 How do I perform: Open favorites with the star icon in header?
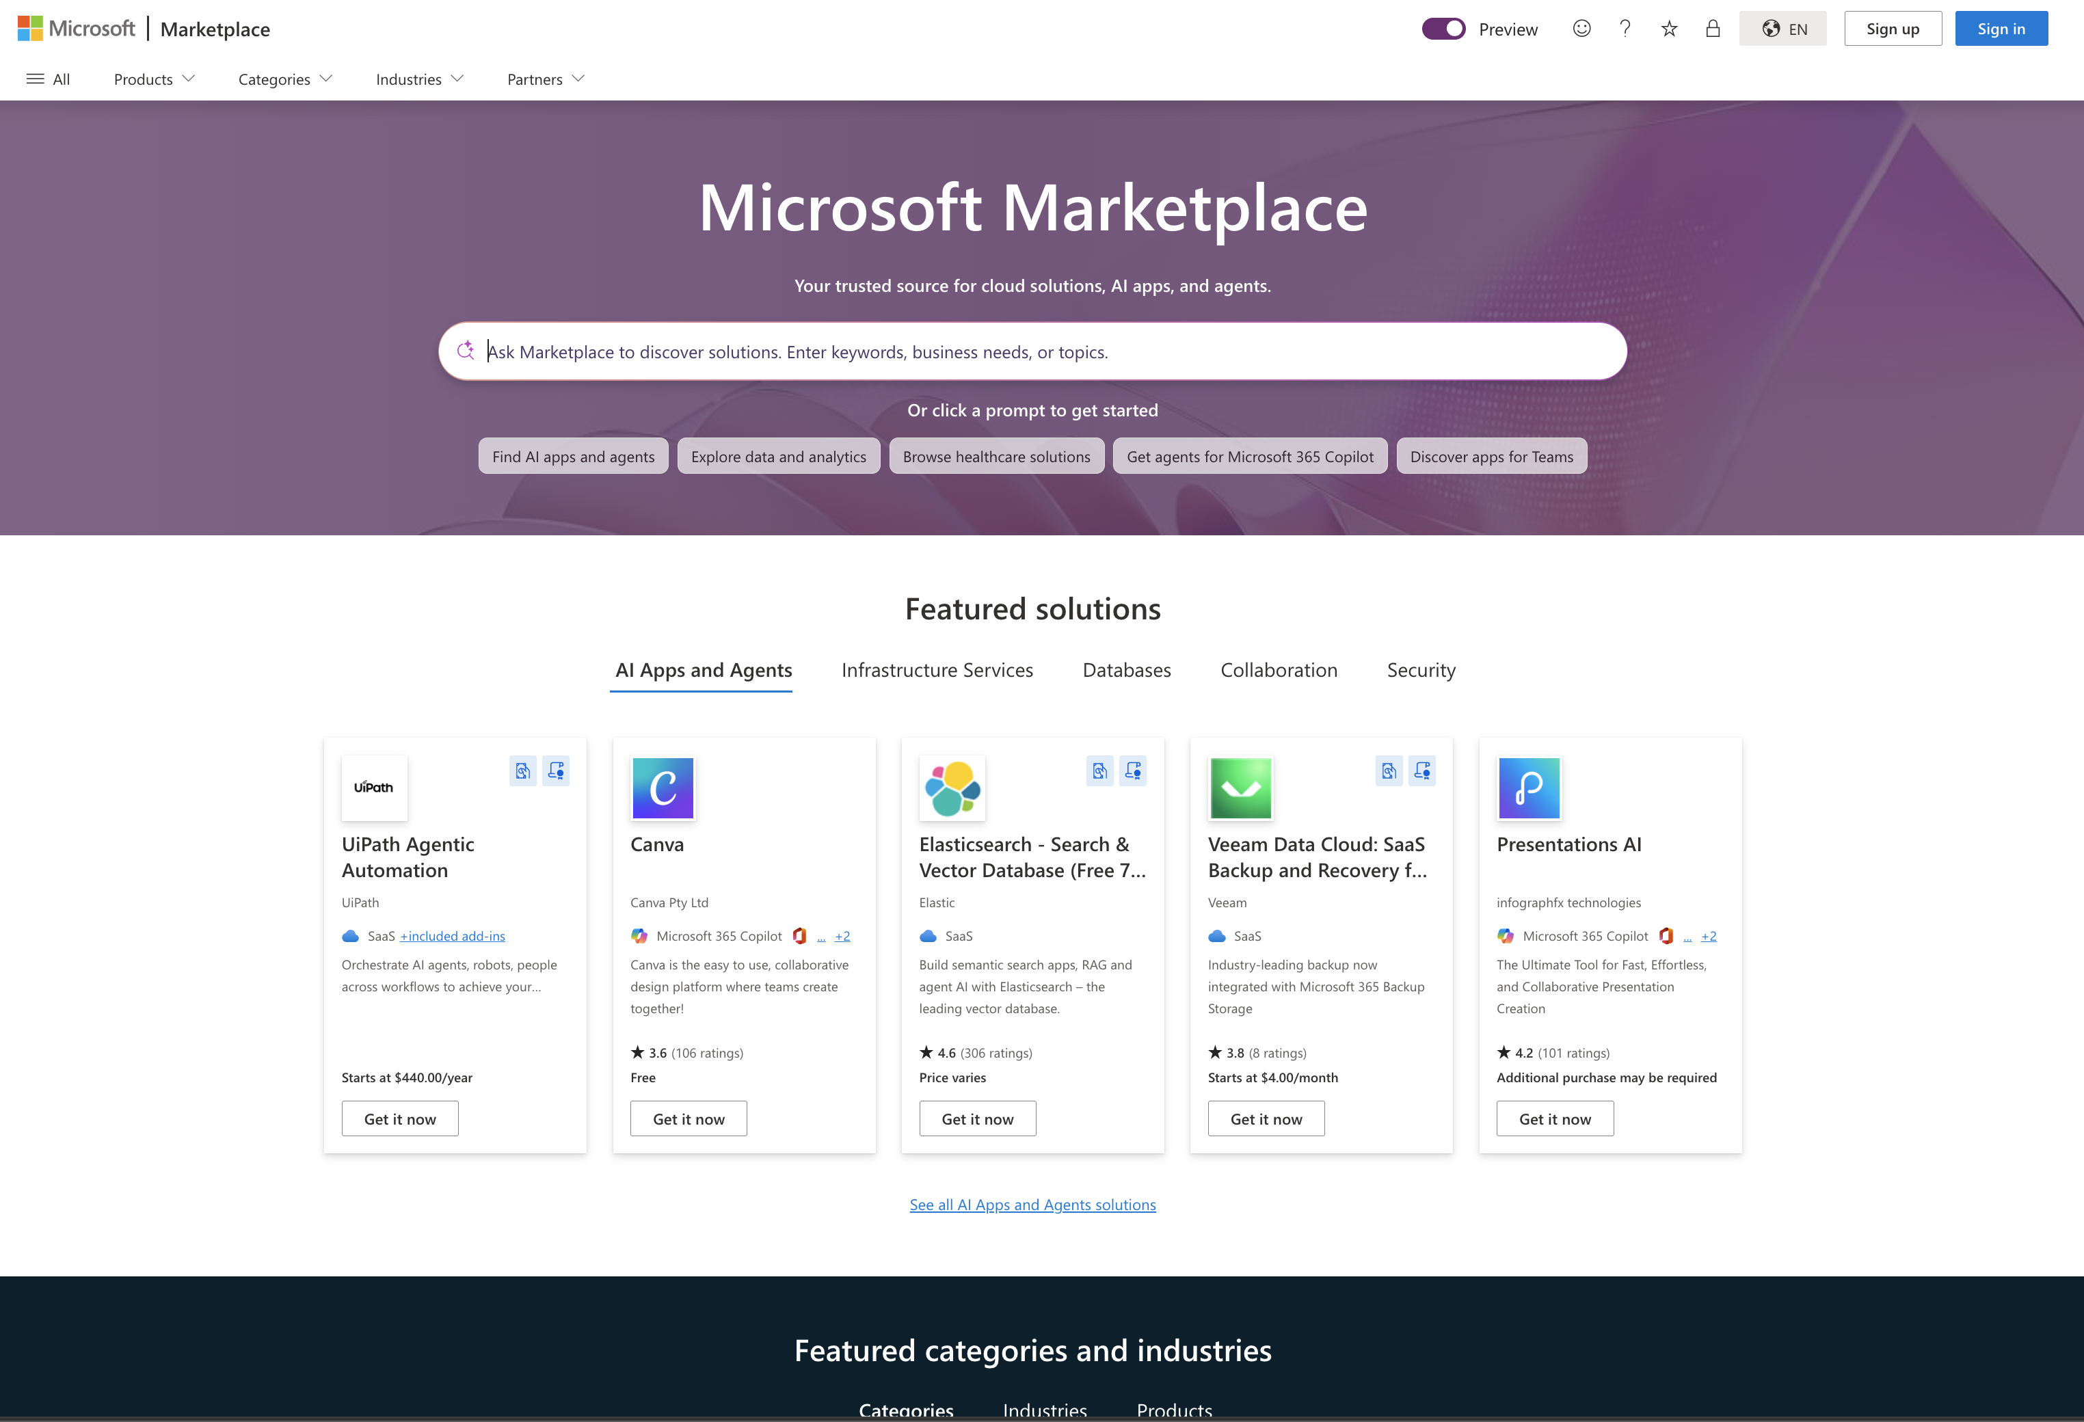(x=1669, y=29)
